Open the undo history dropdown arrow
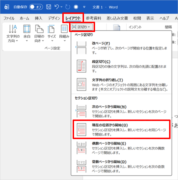 (x=61, y=7)
